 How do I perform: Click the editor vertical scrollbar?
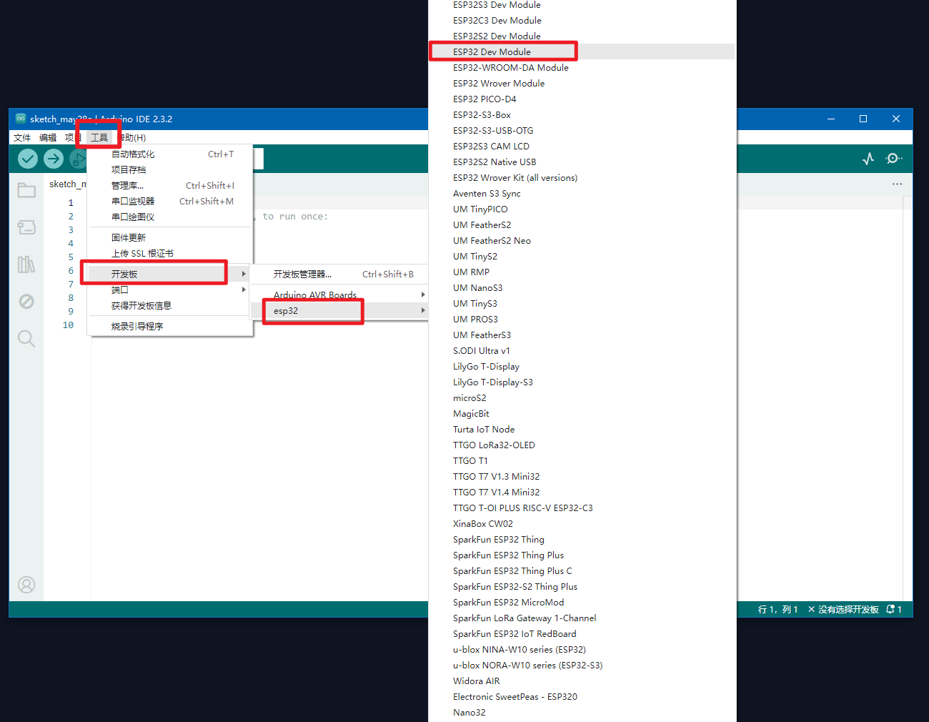(908, 397)
